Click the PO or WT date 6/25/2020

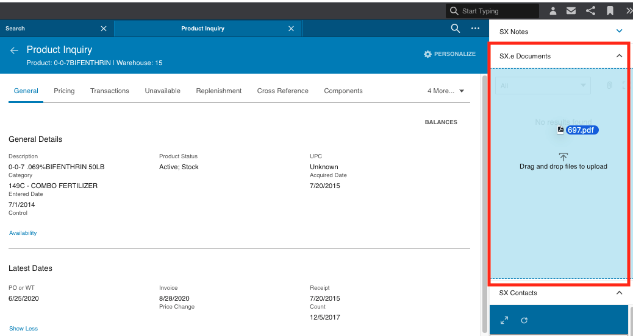[23, 298]
